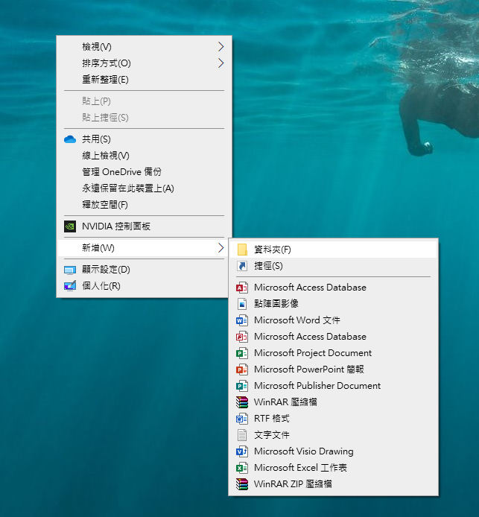
Task: Select 線上檢視(V) from the context menu
Action: (x=144, y=155)
